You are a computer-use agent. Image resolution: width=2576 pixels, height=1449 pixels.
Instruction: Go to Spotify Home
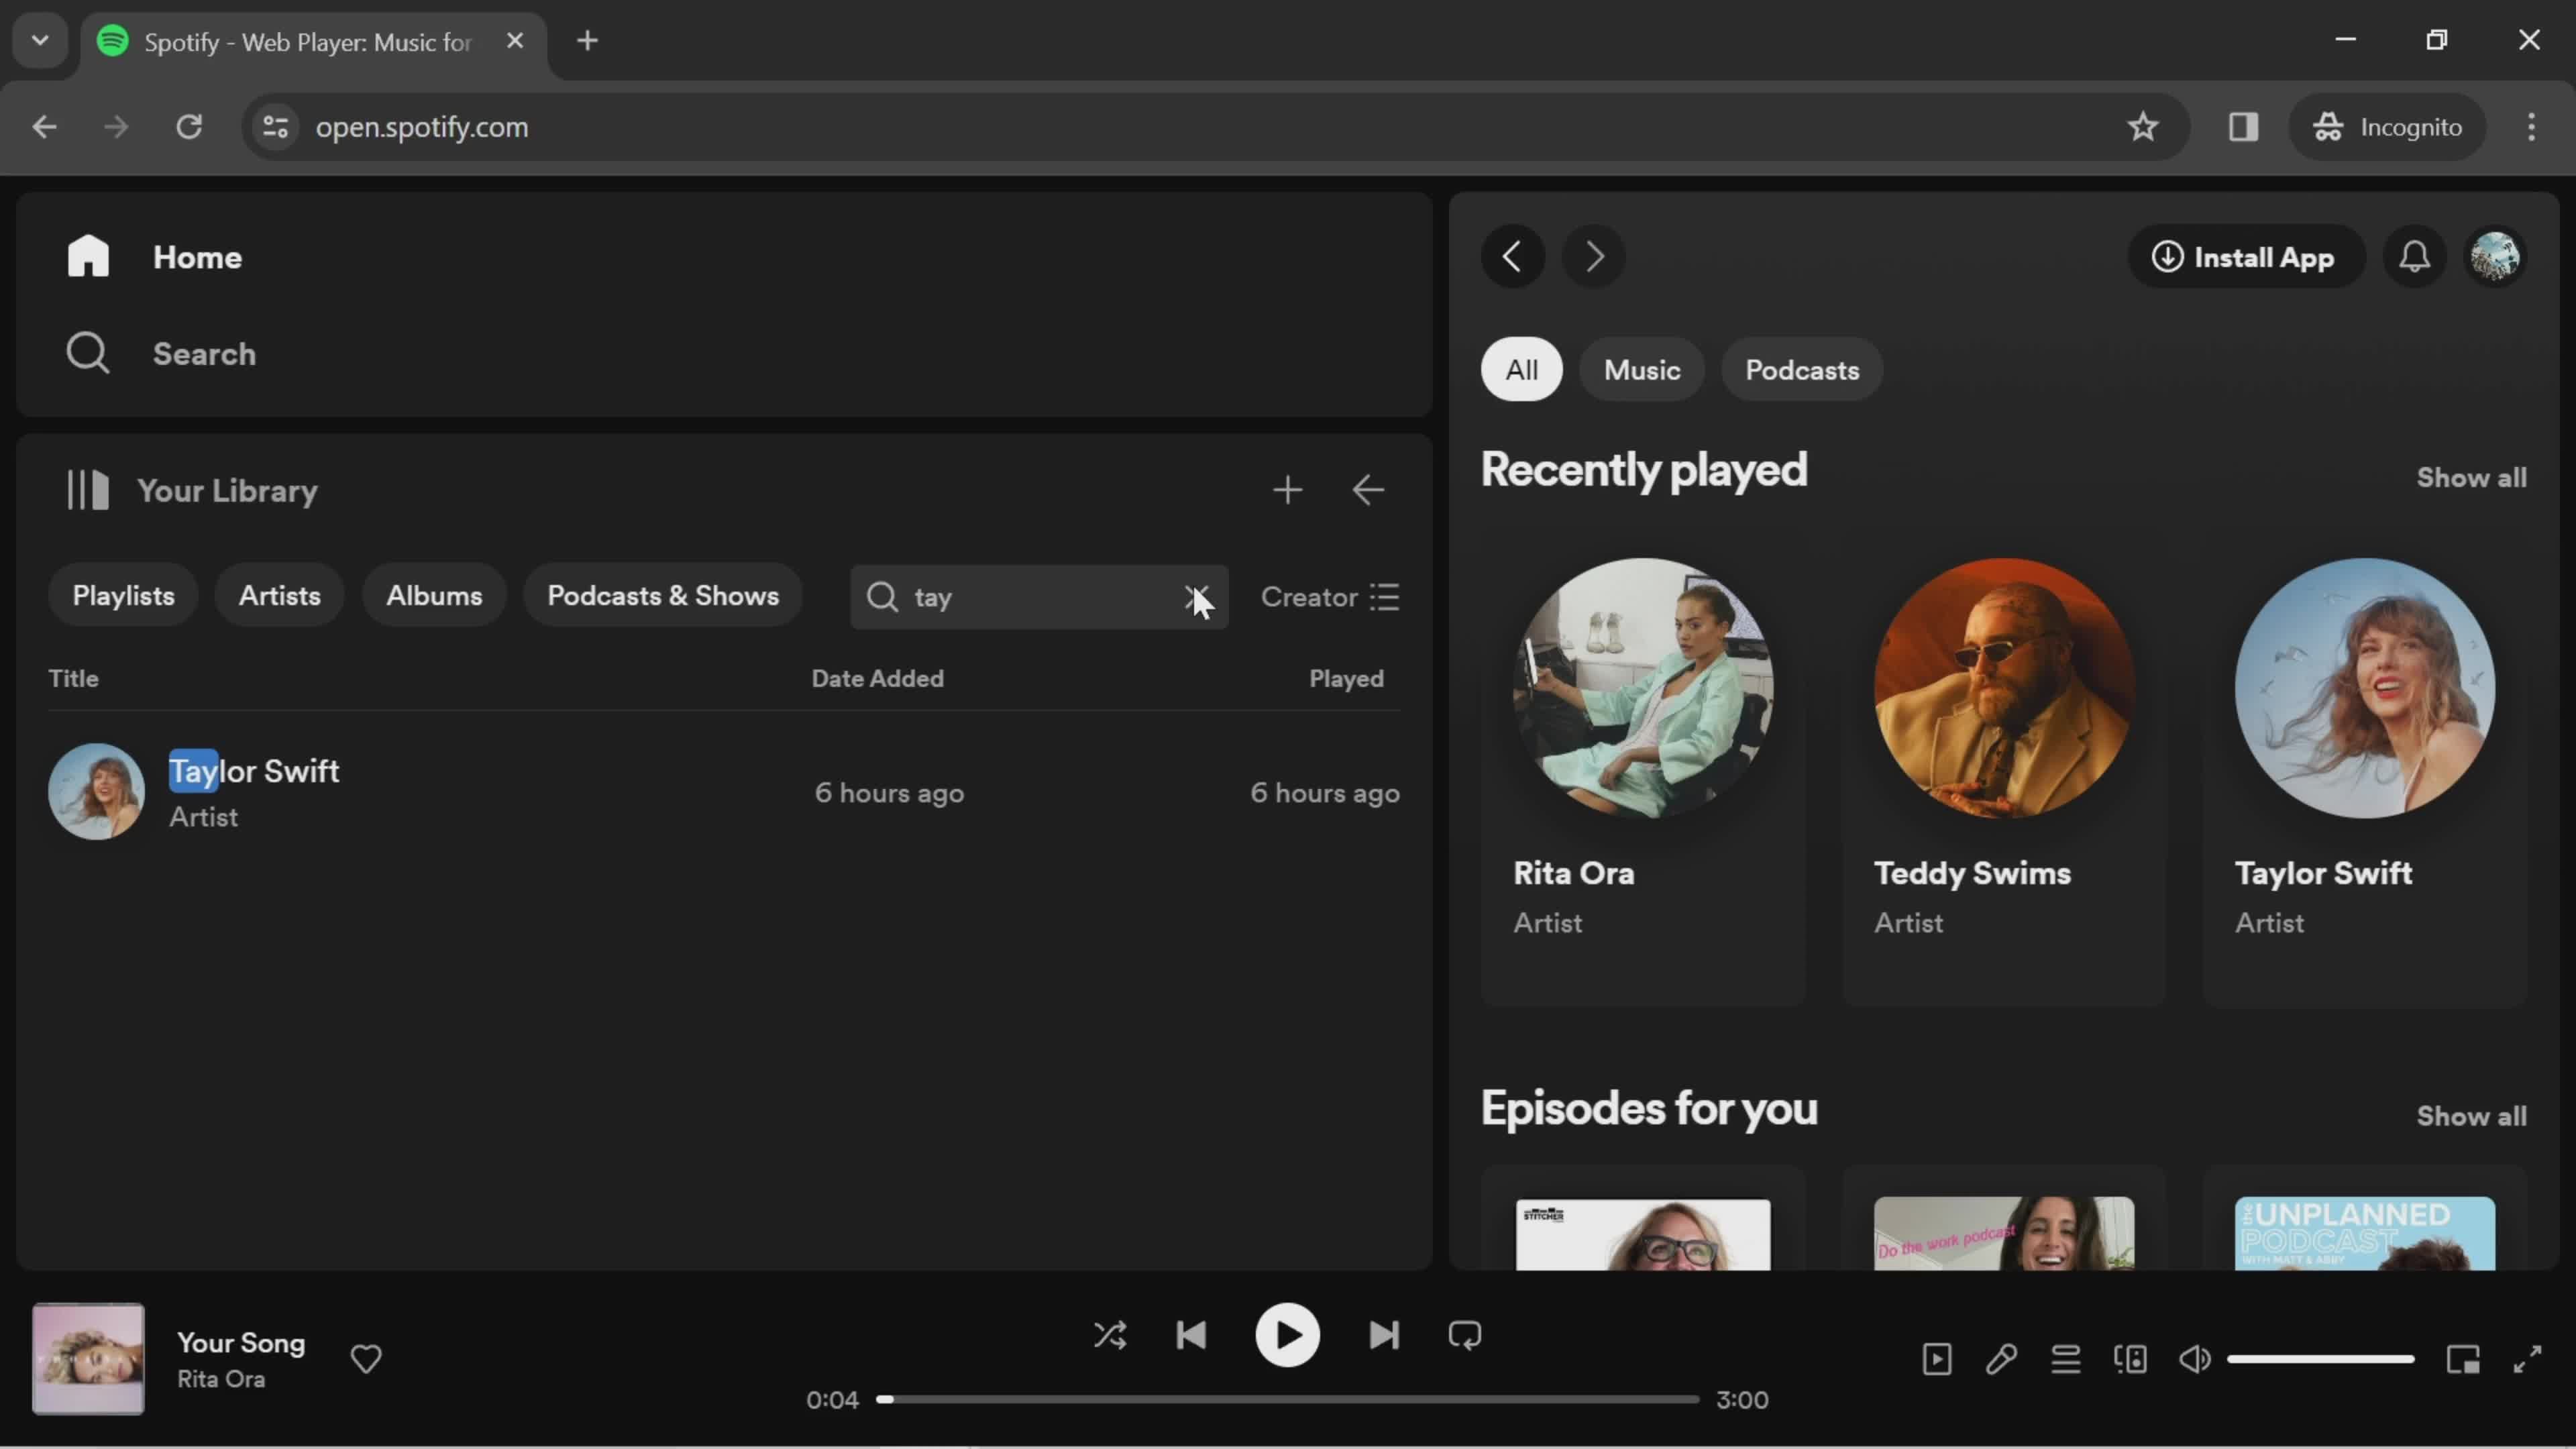pos(155,257)
